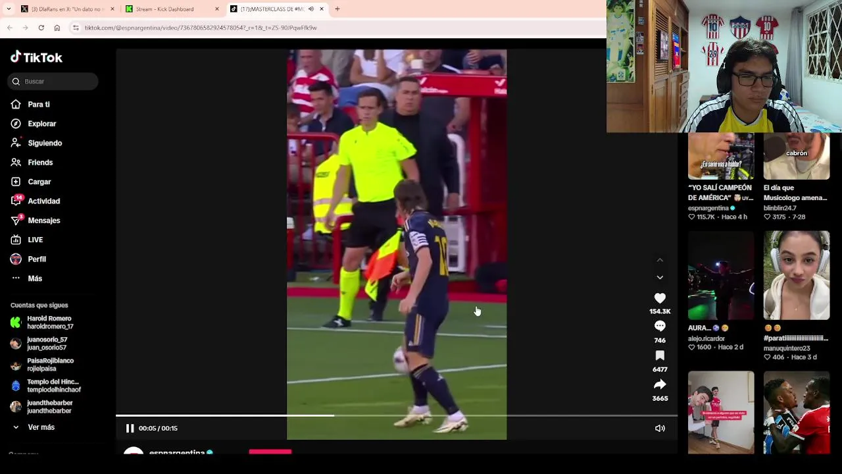Share the video with arrow icon

pyautogui.click(x=660, y=384)
